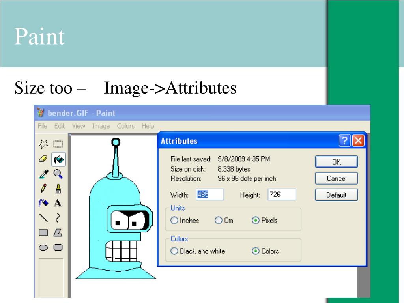Click the Attributes dialog help question button
This screenshot has width=404, height=303.
[344, 141]
